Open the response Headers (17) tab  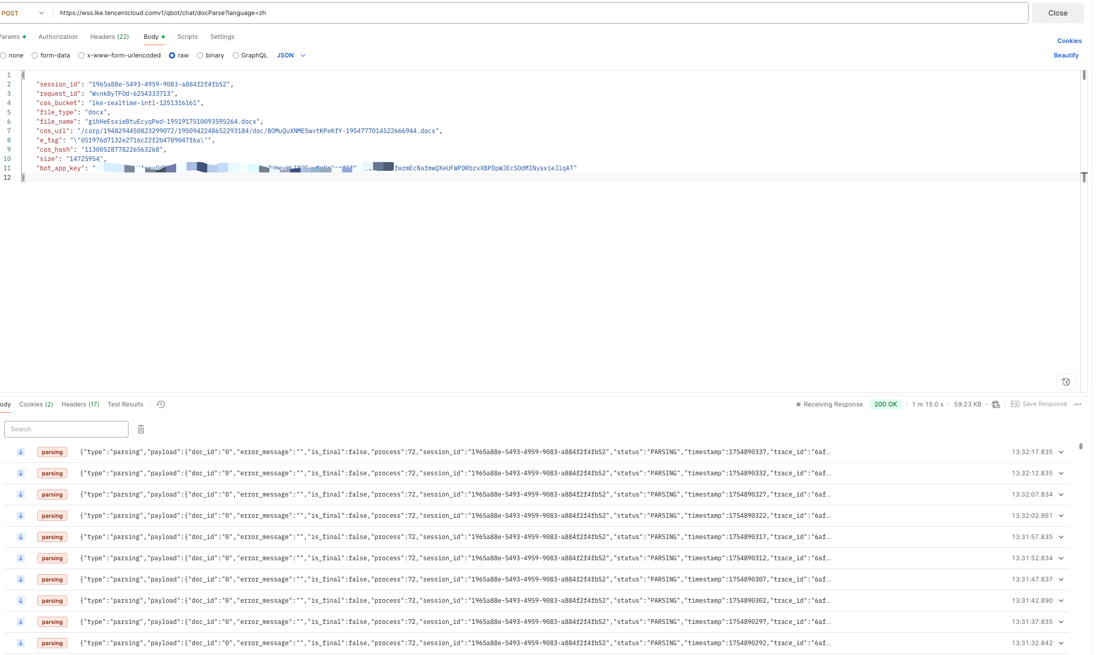coord(80,404)
